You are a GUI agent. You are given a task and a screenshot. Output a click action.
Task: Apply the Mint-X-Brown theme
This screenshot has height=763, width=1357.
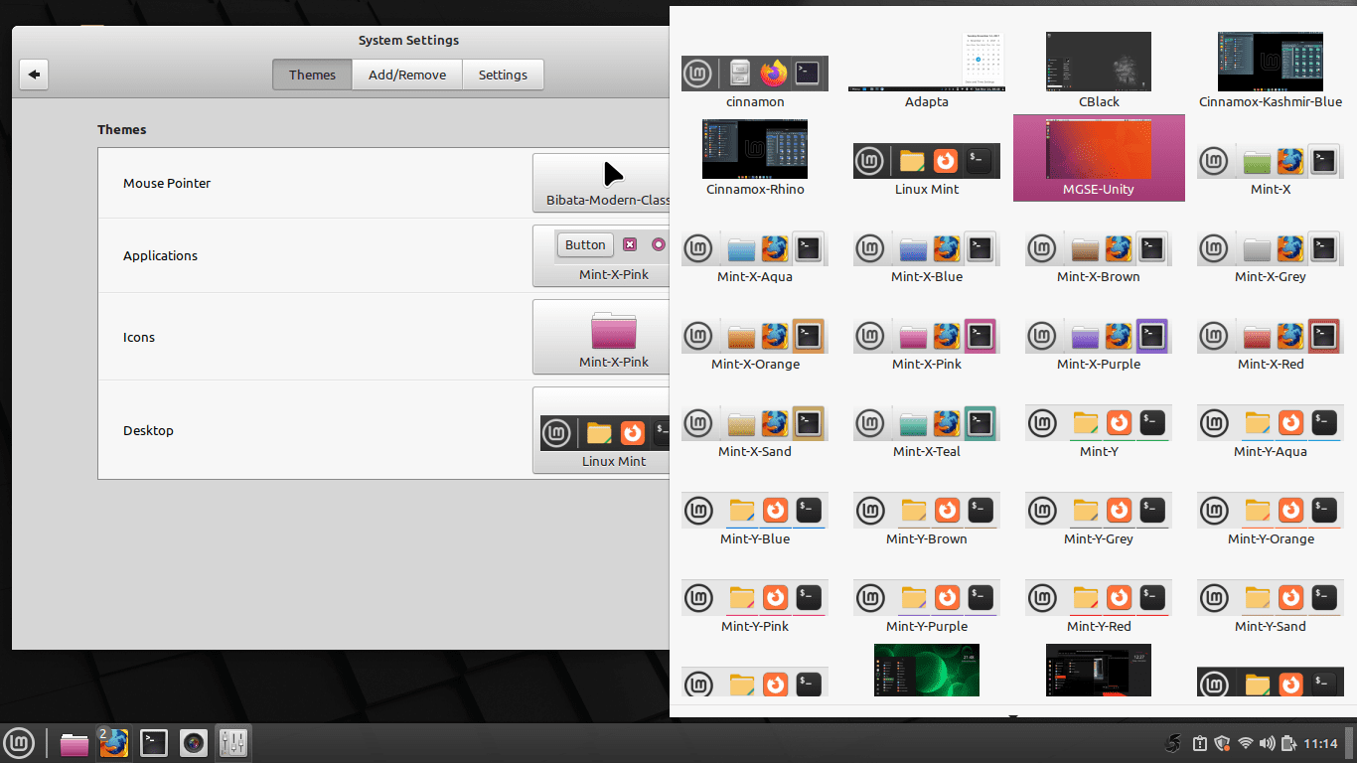[x=1099, y=256]
